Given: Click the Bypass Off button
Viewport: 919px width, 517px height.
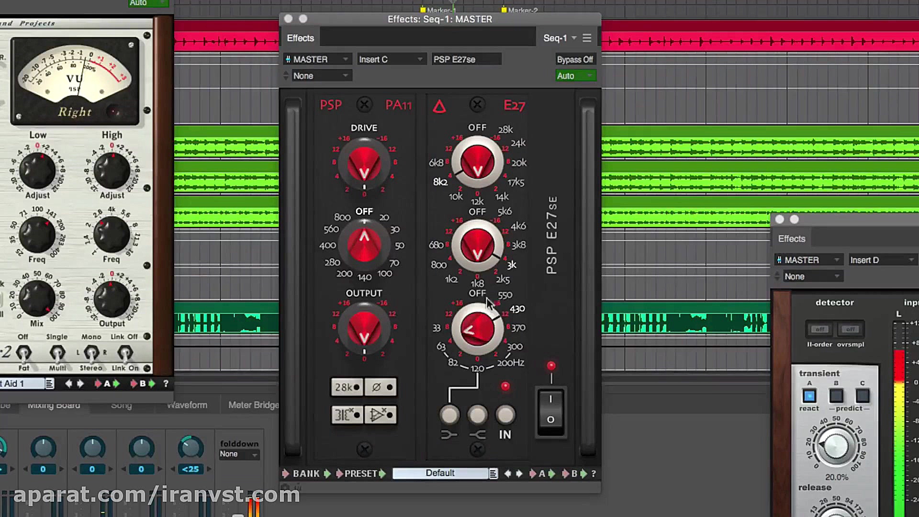Looking at the screenshot, I should (575, 59).
